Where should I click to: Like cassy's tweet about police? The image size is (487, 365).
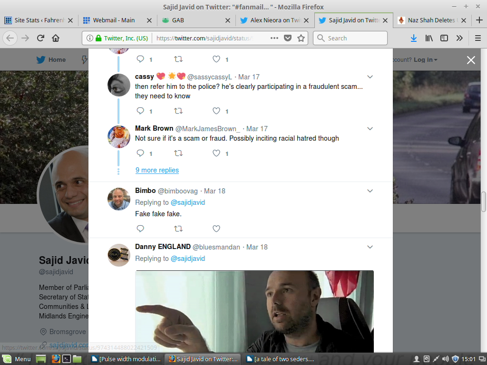(216, 111)
